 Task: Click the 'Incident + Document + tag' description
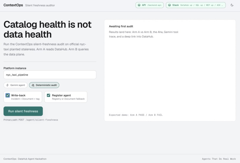(x=25, y=99)
